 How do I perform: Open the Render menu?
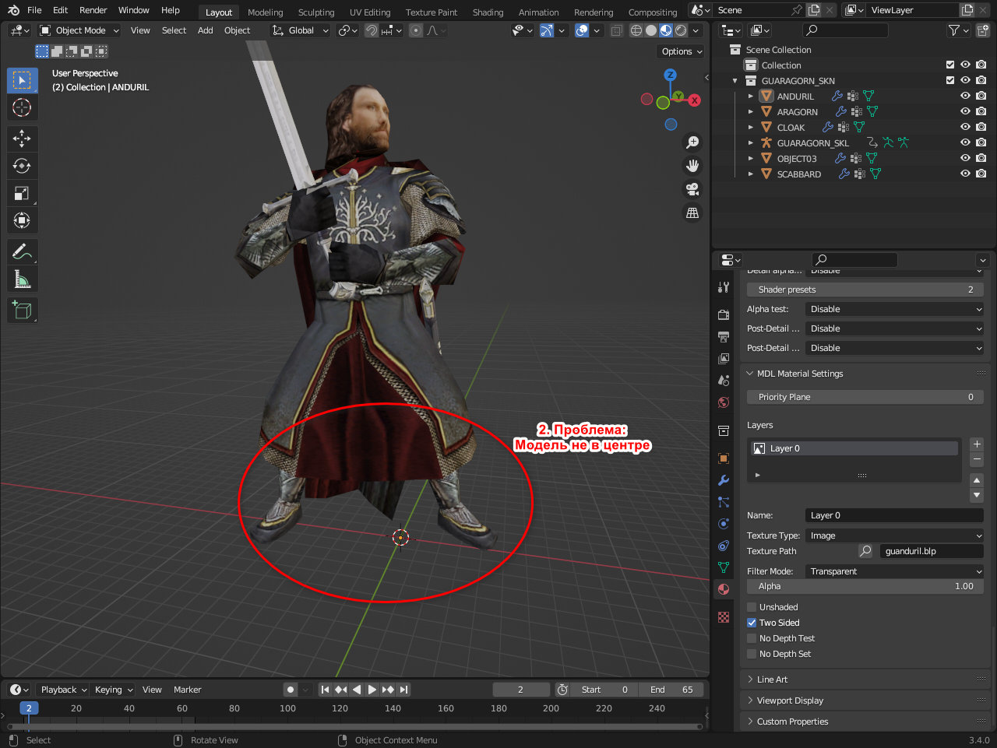[x=93, y=10]
